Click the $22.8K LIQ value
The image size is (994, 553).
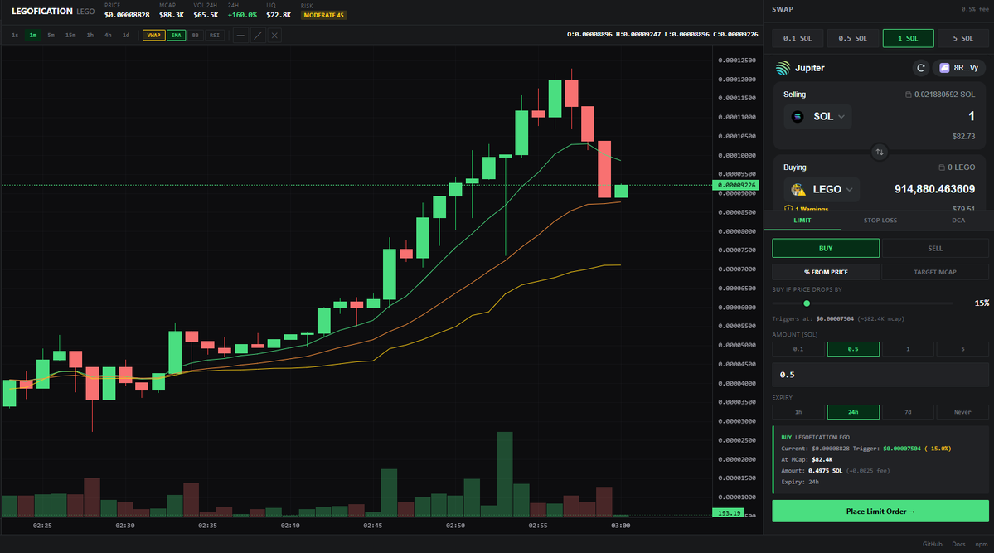coord(279,15)
